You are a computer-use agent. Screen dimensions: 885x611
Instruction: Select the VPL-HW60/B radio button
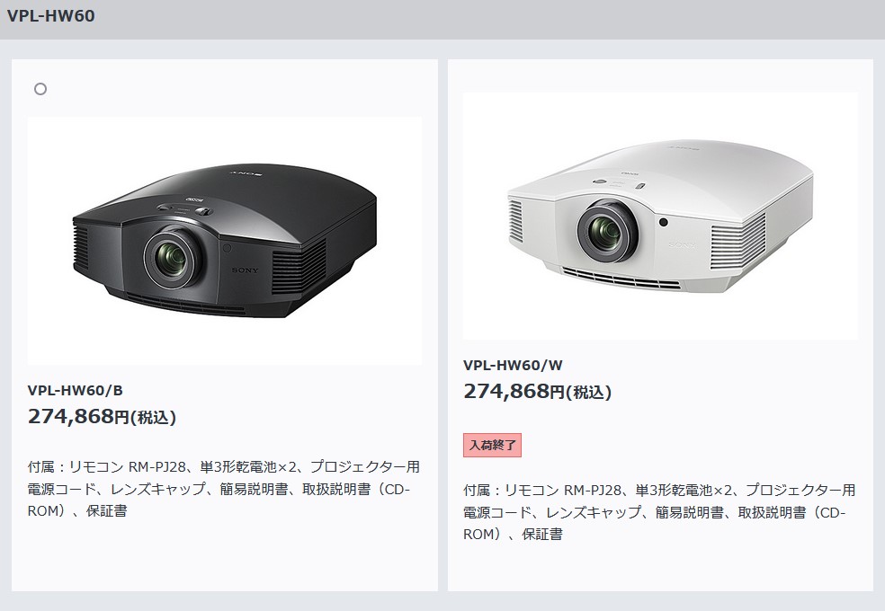pyautogui.click(x=40, y=89)
